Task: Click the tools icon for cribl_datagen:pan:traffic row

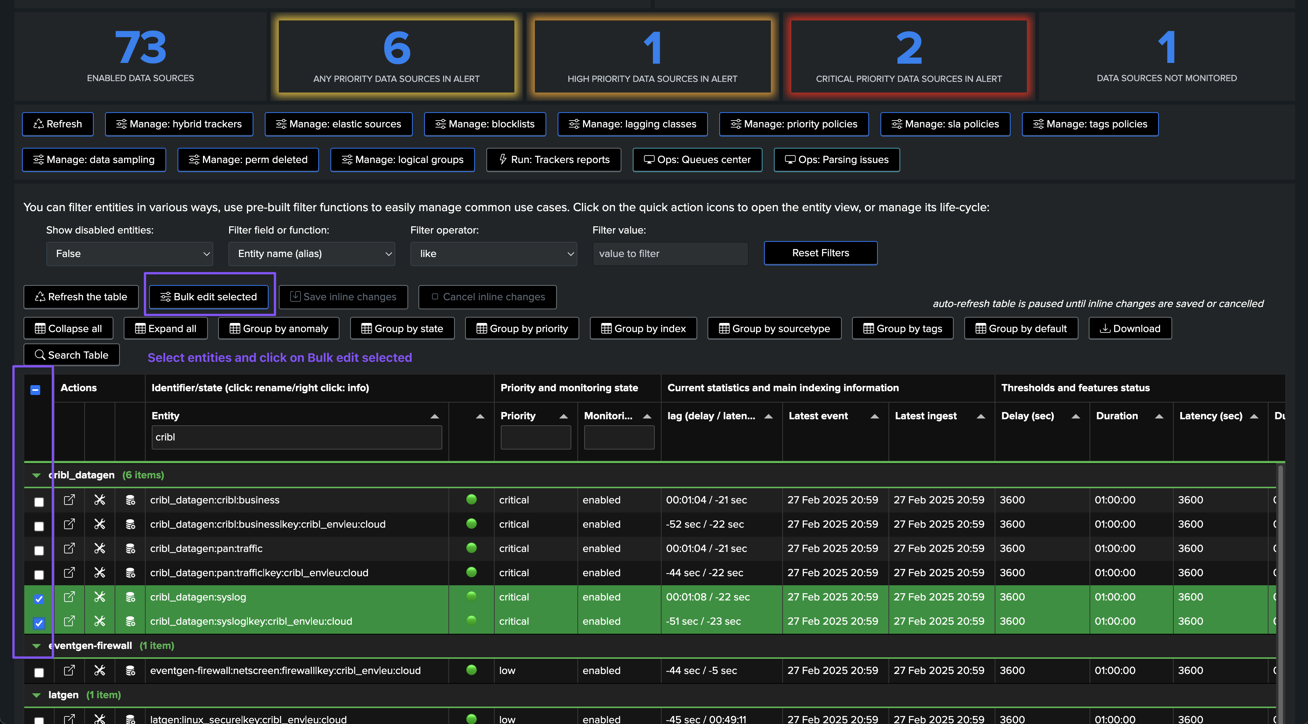Action: point(99,548)
